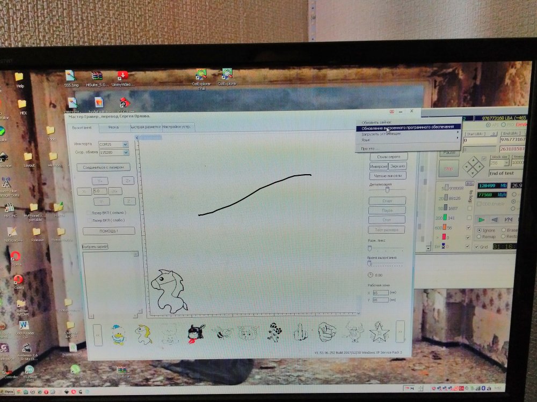This screenshot has height=402, width=537.
Task: Show previous sample images with << button
Action: pos(98,335)
